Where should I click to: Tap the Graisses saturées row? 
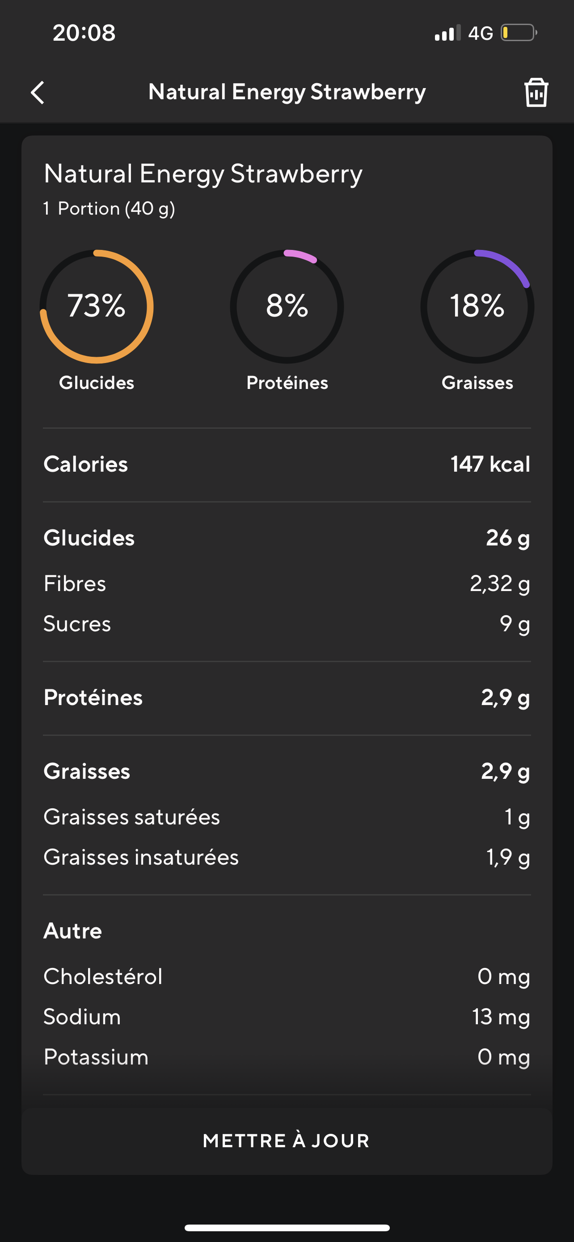pos(287,817)
